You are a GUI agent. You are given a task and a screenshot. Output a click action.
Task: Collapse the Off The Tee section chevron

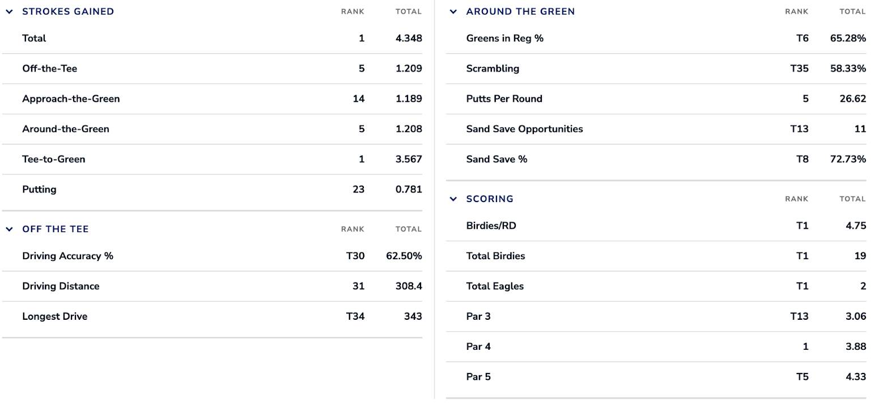tap(9, 229)
